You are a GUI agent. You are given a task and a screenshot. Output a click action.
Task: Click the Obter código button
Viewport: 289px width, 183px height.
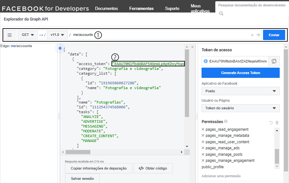point(153,168)
